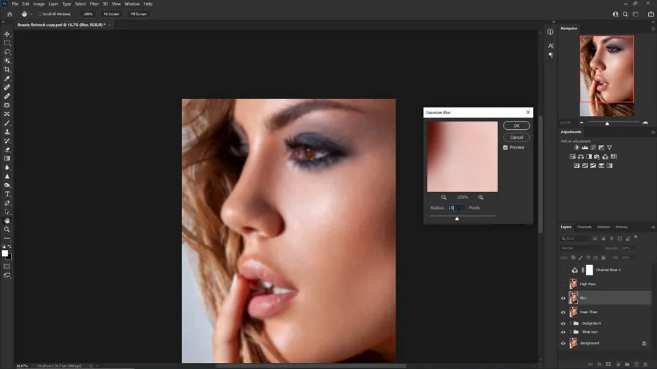
Task: Cancel the Gaussian Blur dialog
Action: pos(516,137)
